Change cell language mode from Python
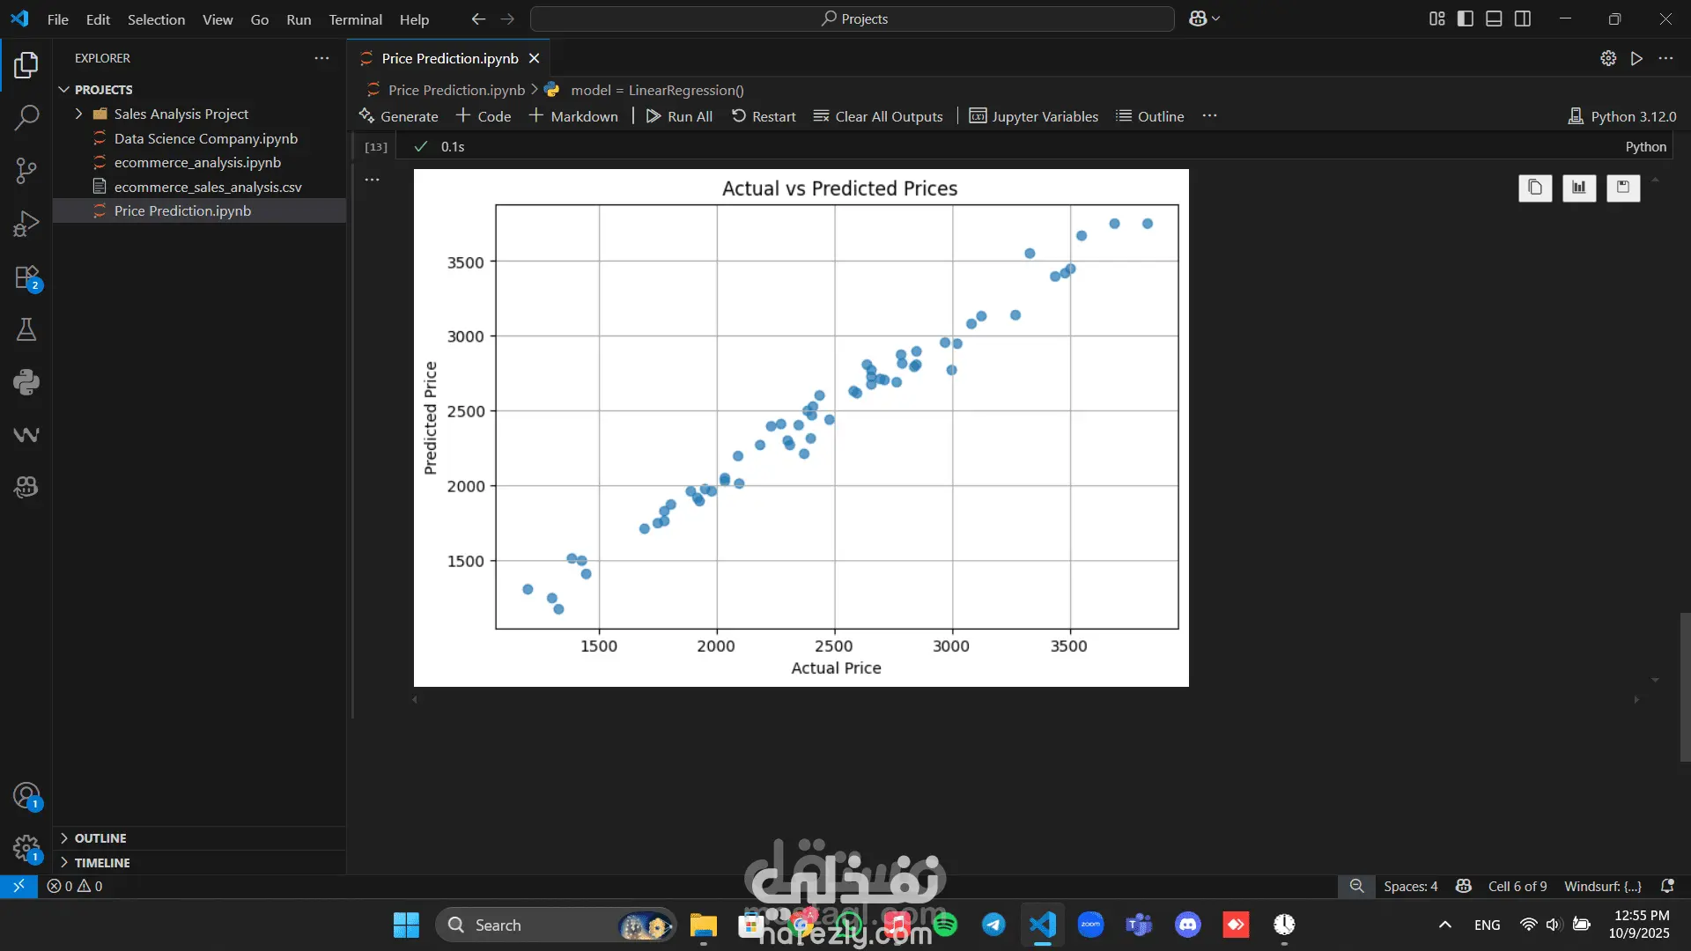The height and width of the screenshot is (951, 1691). click(1645, 147)
